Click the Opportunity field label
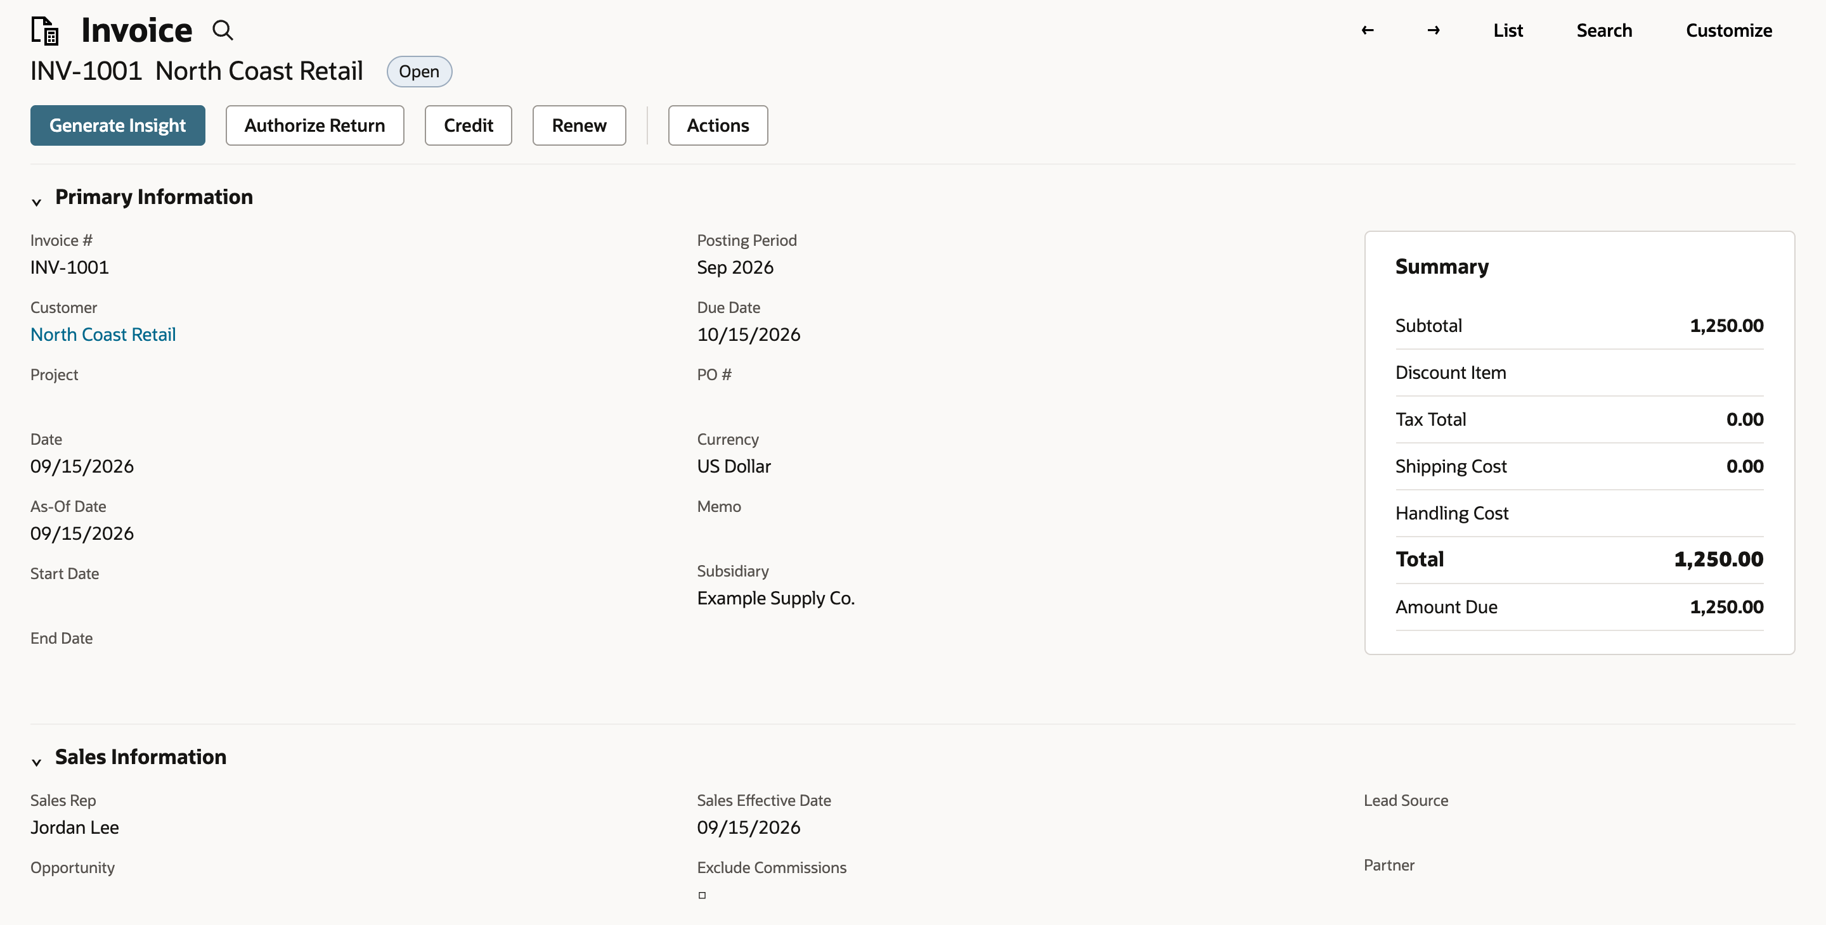This screenshot has height=925, width=1826. pos(72,867)
